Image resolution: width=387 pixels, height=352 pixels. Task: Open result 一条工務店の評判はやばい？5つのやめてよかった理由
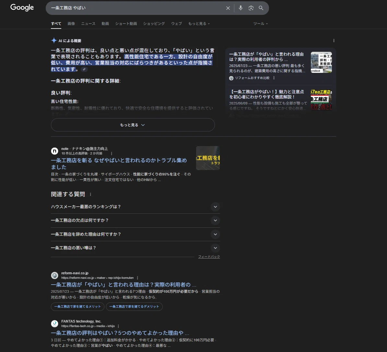coord(120,333)
